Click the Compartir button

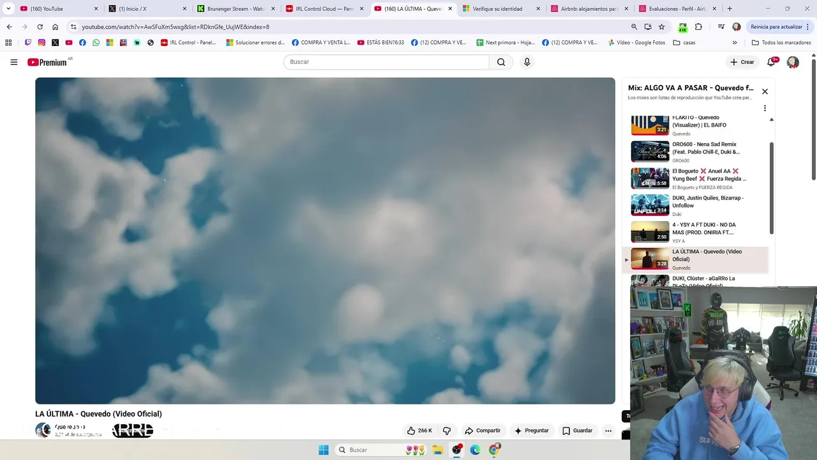(483, 431)
